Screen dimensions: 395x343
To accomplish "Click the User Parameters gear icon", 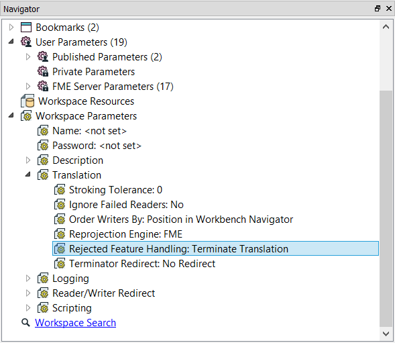I will [x=26, y=42].
